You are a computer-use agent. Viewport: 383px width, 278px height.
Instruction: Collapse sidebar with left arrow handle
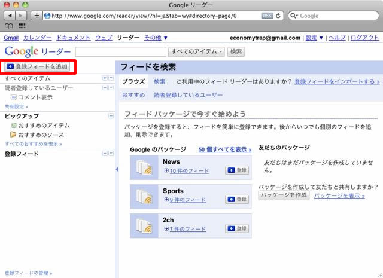[117, 169]
